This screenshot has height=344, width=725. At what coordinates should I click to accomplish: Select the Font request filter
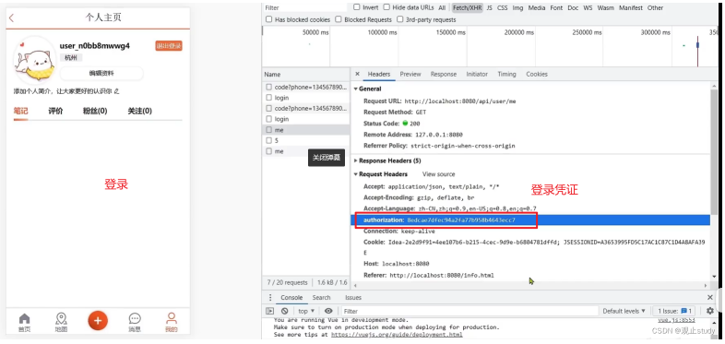pyautogui.click(x=557, y=8)
